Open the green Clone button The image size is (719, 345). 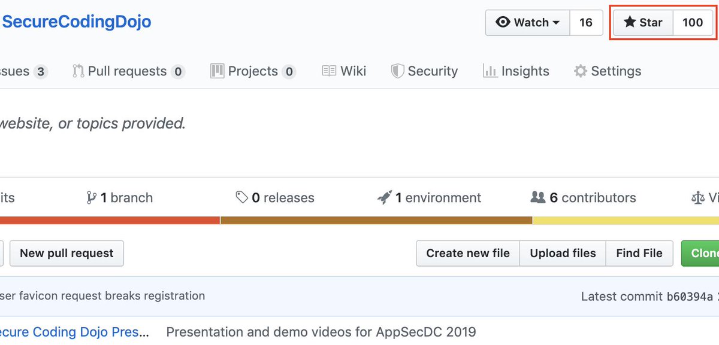[700, 254]
